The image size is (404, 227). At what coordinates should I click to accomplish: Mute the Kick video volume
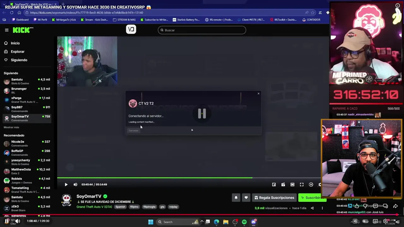75,184
